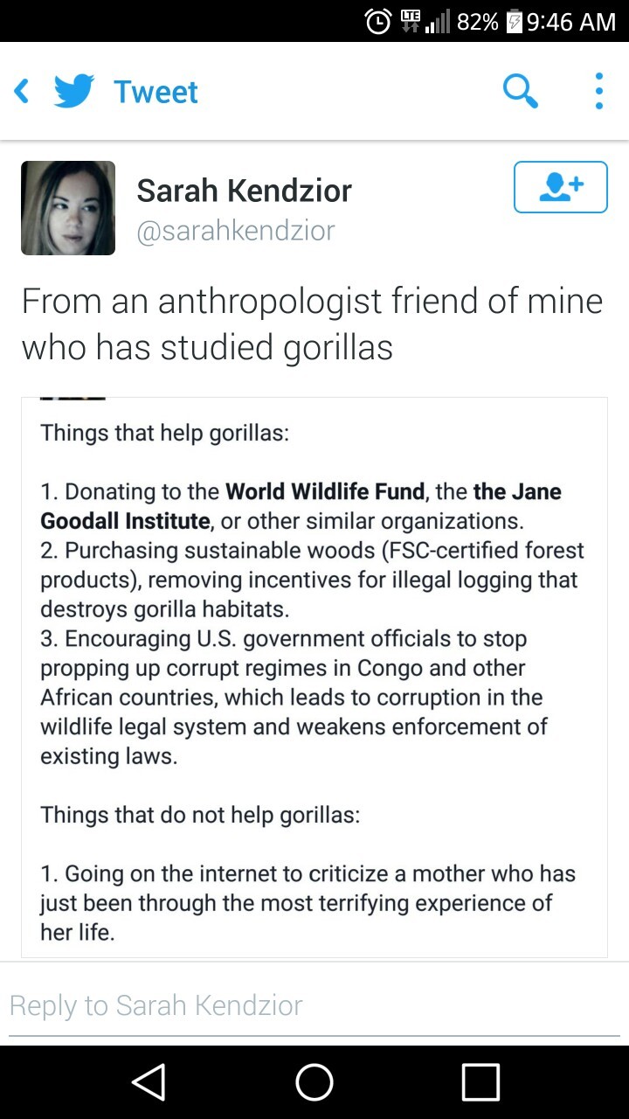Tap the Tweet title in header
The image size is (629, 1119).
click(x=156, y=92)
